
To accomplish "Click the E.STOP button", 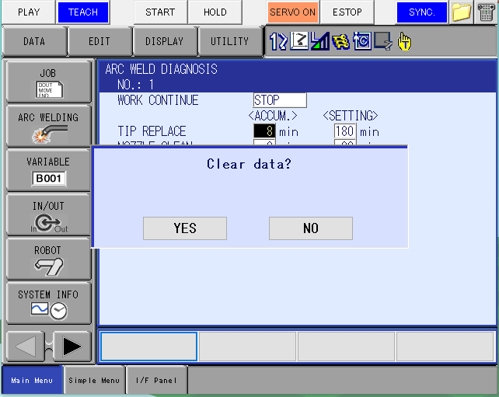I will pos(347,12).
